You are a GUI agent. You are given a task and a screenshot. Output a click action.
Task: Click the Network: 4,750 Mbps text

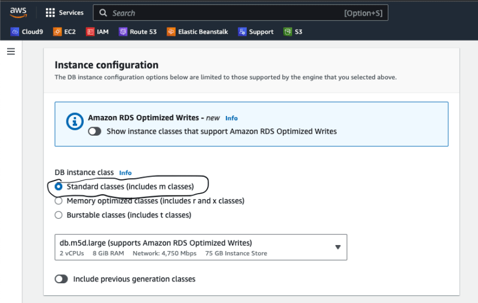tap(164, 253)
